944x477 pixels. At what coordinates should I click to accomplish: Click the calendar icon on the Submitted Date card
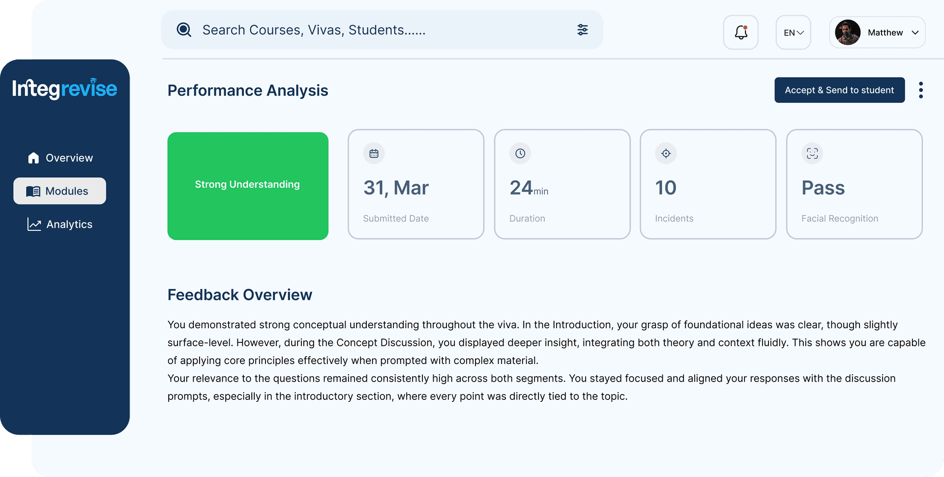374,153
